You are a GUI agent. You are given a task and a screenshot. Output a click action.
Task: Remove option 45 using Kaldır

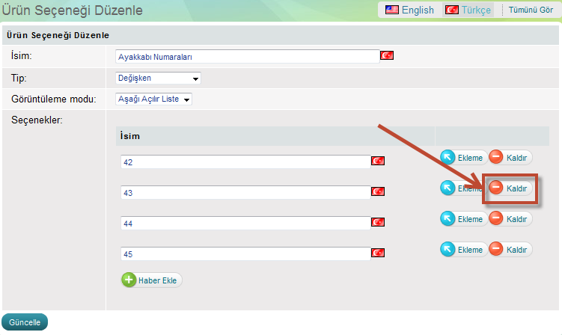510,250
